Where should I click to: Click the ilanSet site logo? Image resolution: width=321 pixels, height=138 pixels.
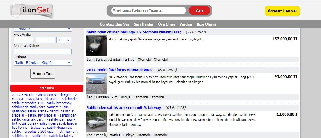pos(33,10)
